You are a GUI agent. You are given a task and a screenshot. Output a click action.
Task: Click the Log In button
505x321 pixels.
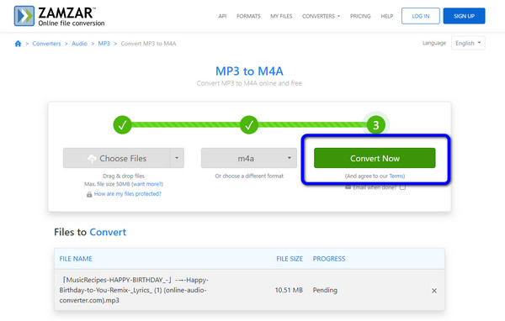point(420,16)
